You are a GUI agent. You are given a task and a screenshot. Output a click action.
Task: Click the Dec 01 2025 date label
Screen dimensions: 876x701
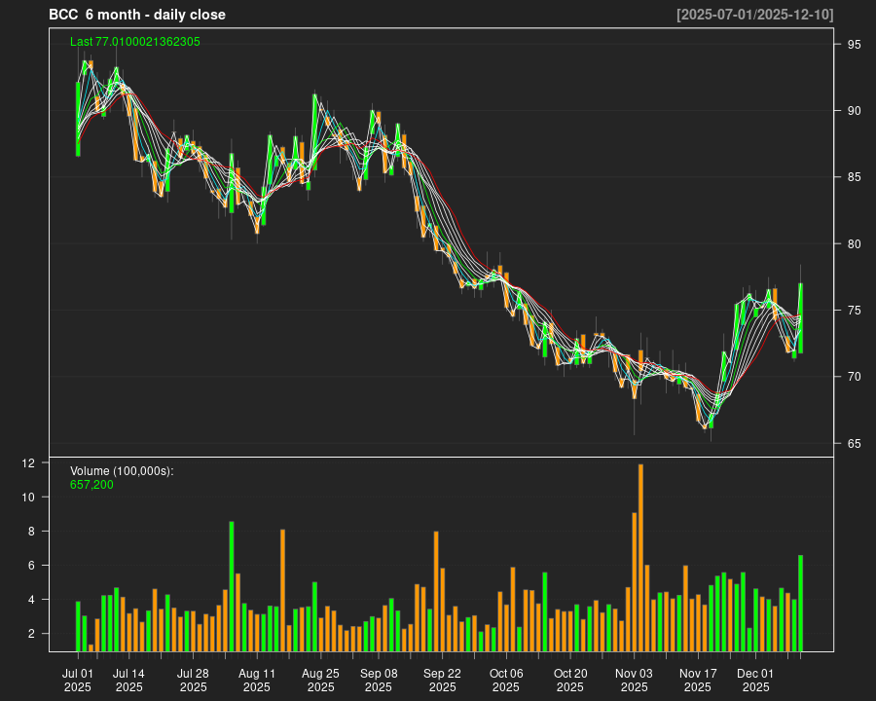755,680
